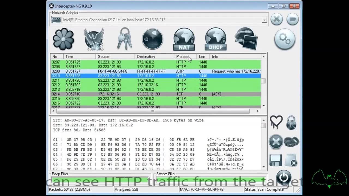Maximize the Intercepter-NG window
Viewport: 349px width, 196px height.
click(x=284, y=6)
